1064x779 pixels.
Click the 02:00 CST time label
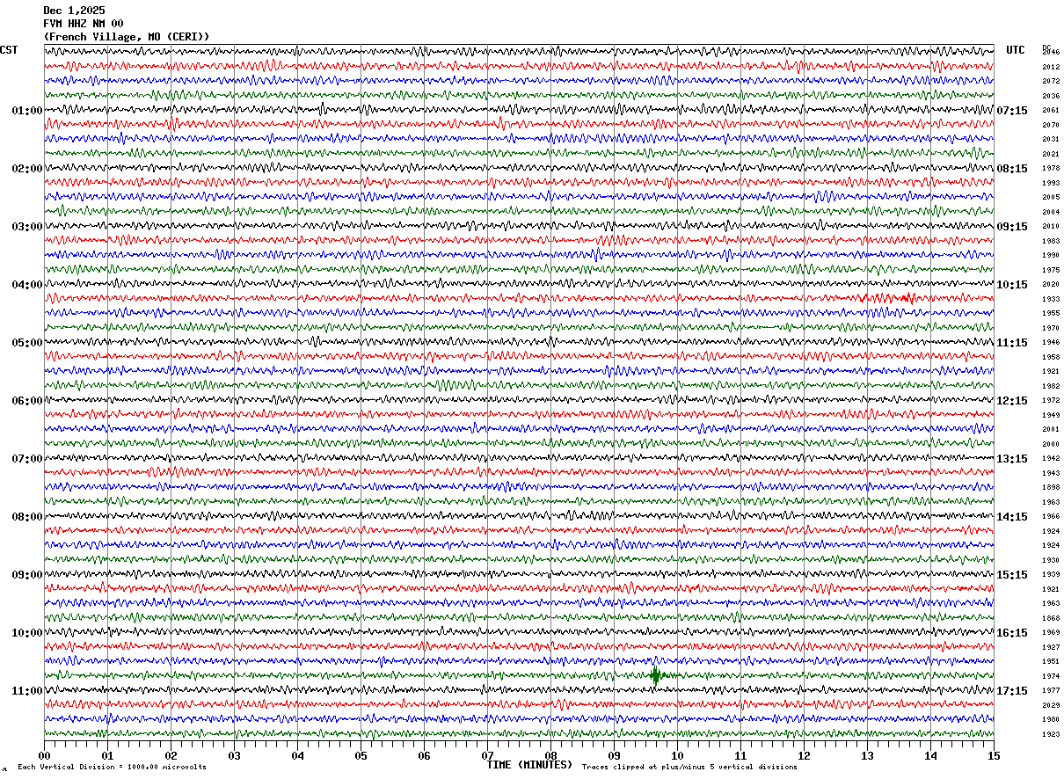click(x=27, y=169)
